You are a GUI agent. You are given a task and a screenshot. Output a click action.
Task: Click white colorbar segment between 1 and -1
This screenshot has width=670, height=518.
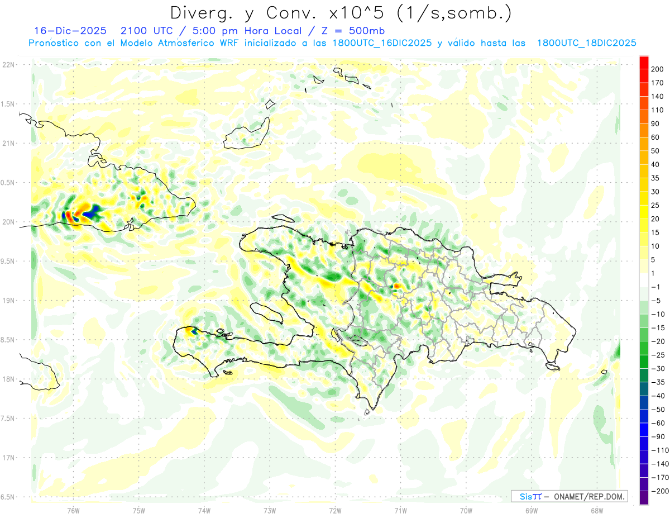pyautogui.click(x=644, y=281)
